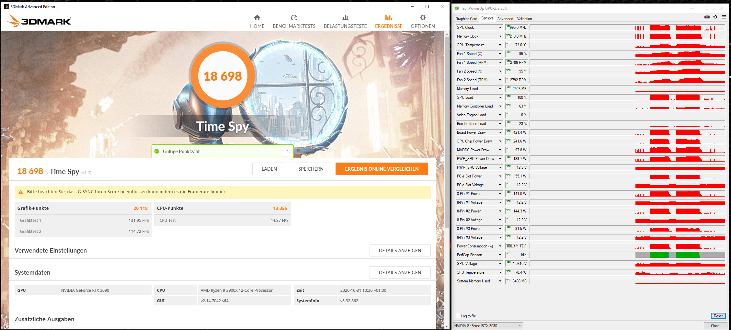This screenshot has width=731, height=330.
Task: Click the Optionen gear icon
Action: (423, 17)
